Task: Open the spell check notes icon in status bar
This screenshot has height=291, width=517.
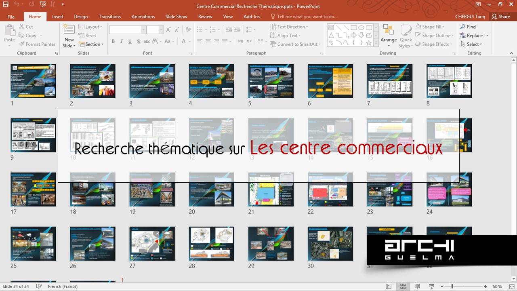Action: [39, 286]
